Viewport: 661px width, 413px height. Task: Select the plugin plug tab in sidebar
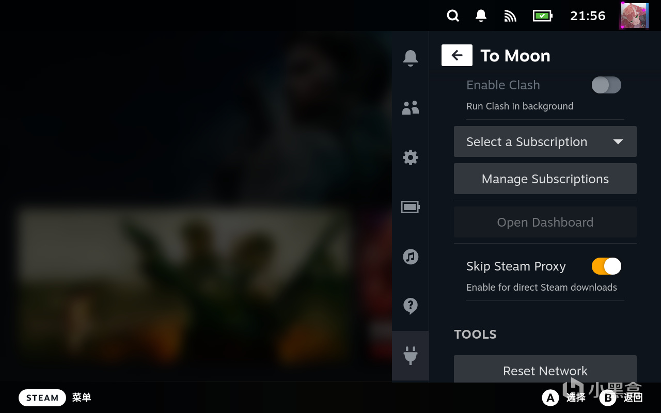coord(411,355)
